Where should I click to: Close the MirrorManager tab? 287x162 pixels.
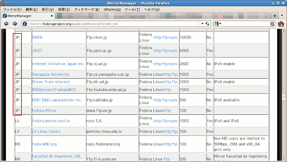click(52, 16)
